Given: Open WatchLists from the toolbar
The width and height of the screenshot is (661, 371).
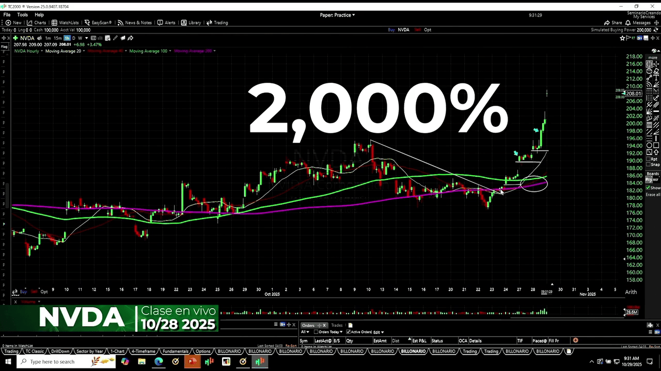Looking at the screenshot, I should (x=65, y=23).
